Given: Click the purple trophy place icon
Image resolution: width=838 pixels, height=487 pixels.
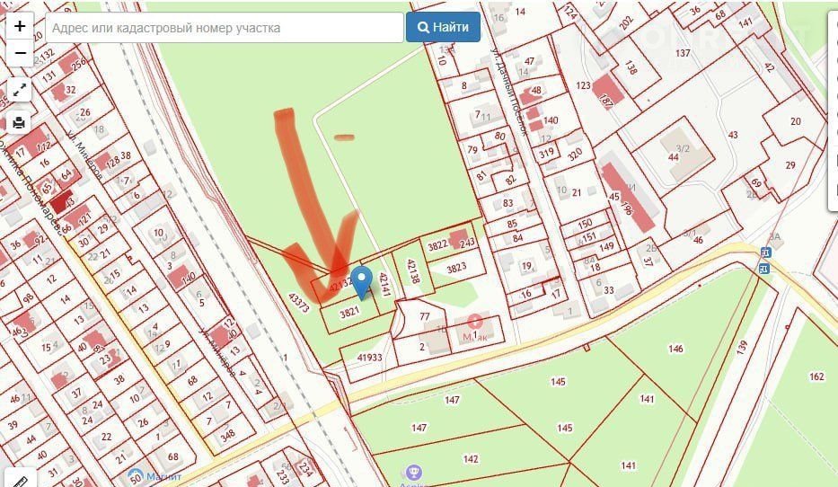Looking at the screenshot, I should point(412,473).
